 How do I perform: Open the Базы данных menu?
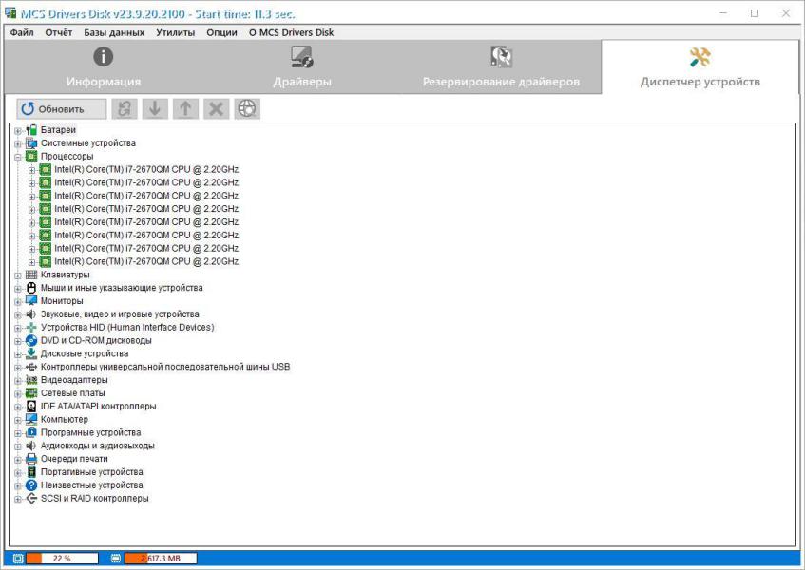tap(114, 33)
